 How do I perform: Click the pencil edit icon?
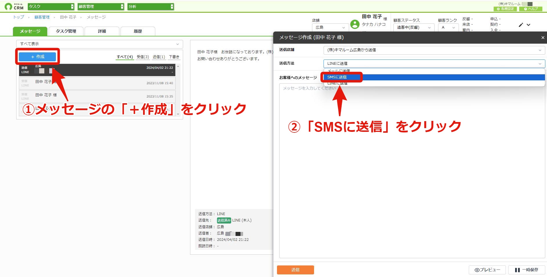click(521, 25)
